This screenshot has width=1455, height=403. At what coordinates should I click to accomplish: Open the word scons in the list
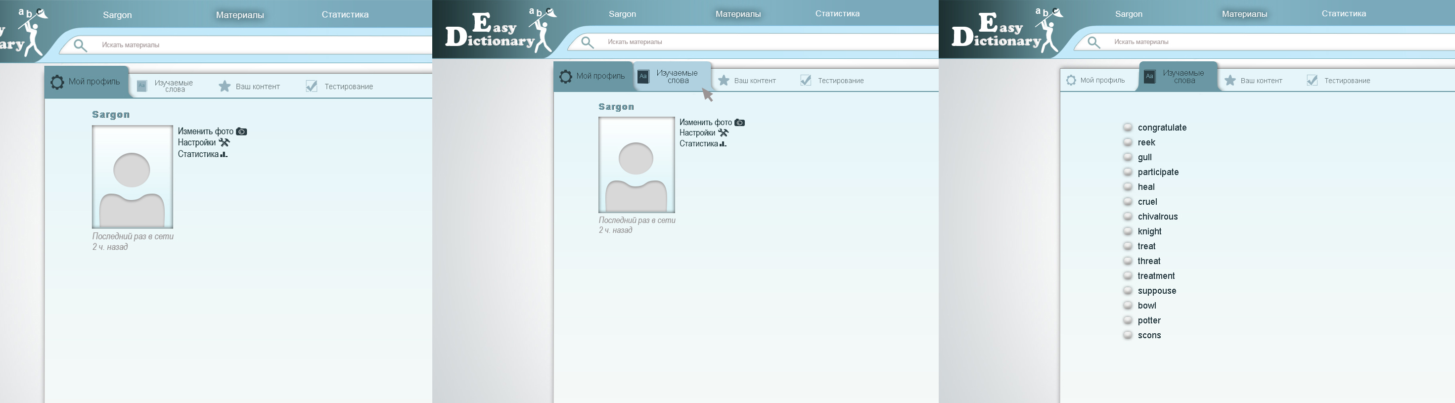coord(1149,335)
